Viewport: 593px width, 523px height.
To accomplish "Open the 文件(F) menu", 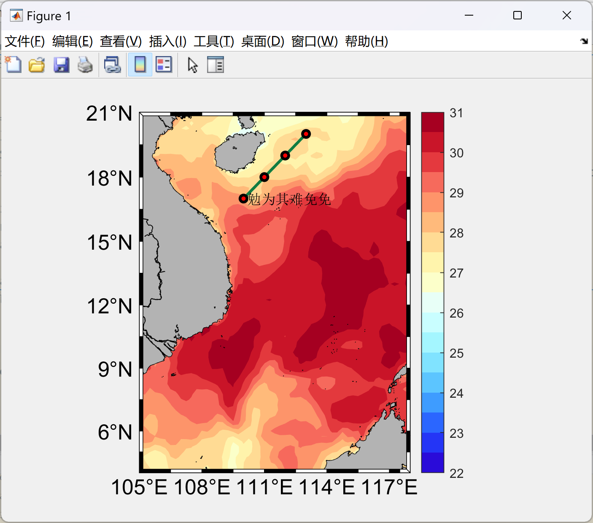I will tap(24, 41).
